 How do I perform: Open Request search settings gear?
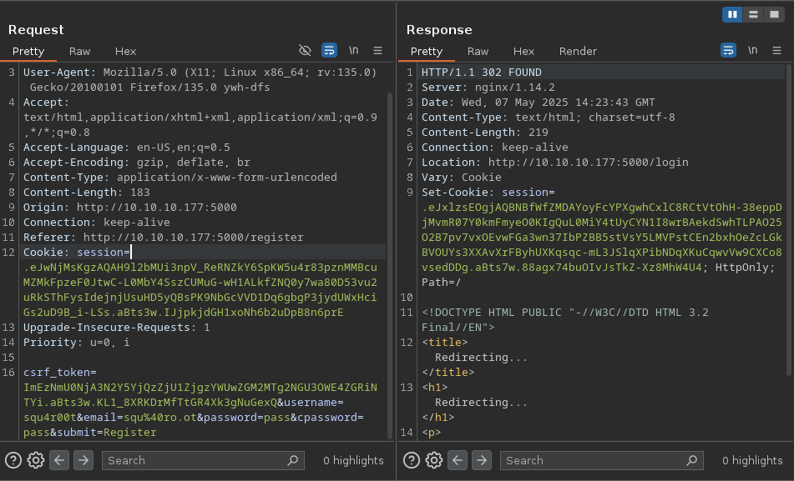pos(35,460)
